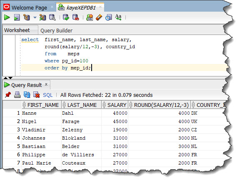Click the SQL Tuning Advisor icon
Screen dimensions: 242x185
[52, 17]
